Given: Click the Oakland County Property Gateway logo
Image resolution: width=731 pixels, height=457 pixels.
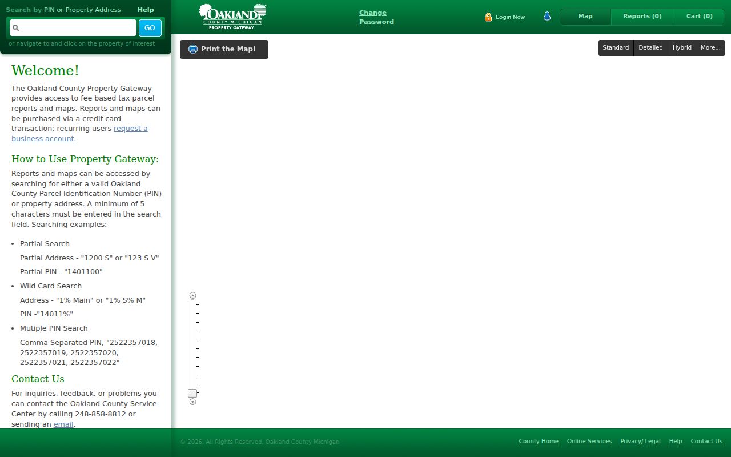Looking at the screenshot, I should [x=232, y=17].
